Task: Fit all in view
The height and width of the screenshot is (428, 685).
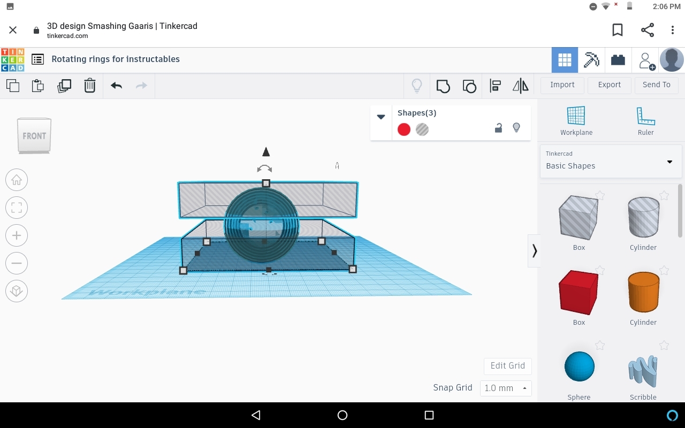Action: click(17, 208)
